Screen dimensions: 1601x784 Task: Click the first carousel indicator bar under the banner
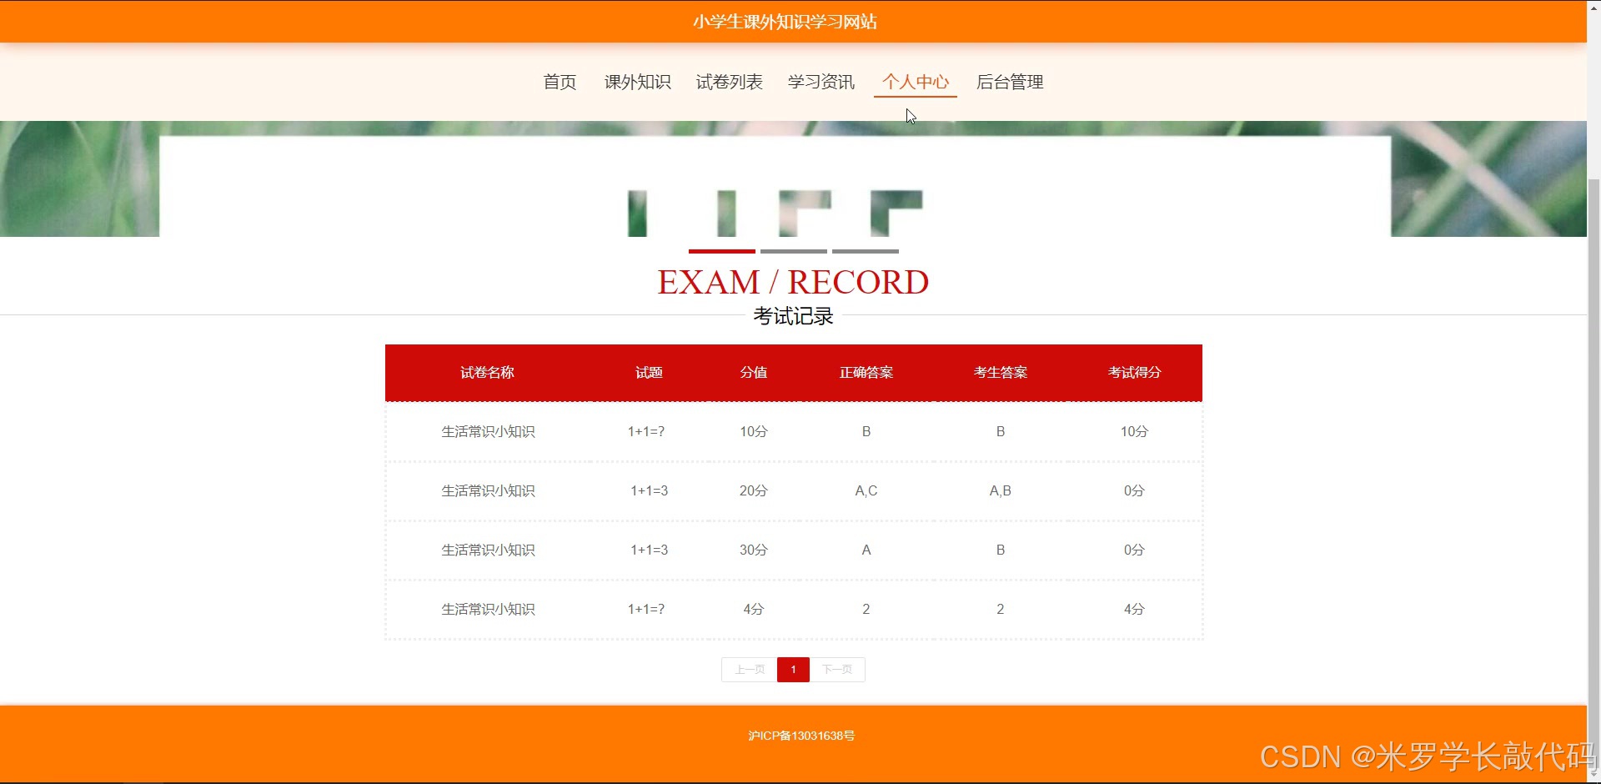pos(721,251)
